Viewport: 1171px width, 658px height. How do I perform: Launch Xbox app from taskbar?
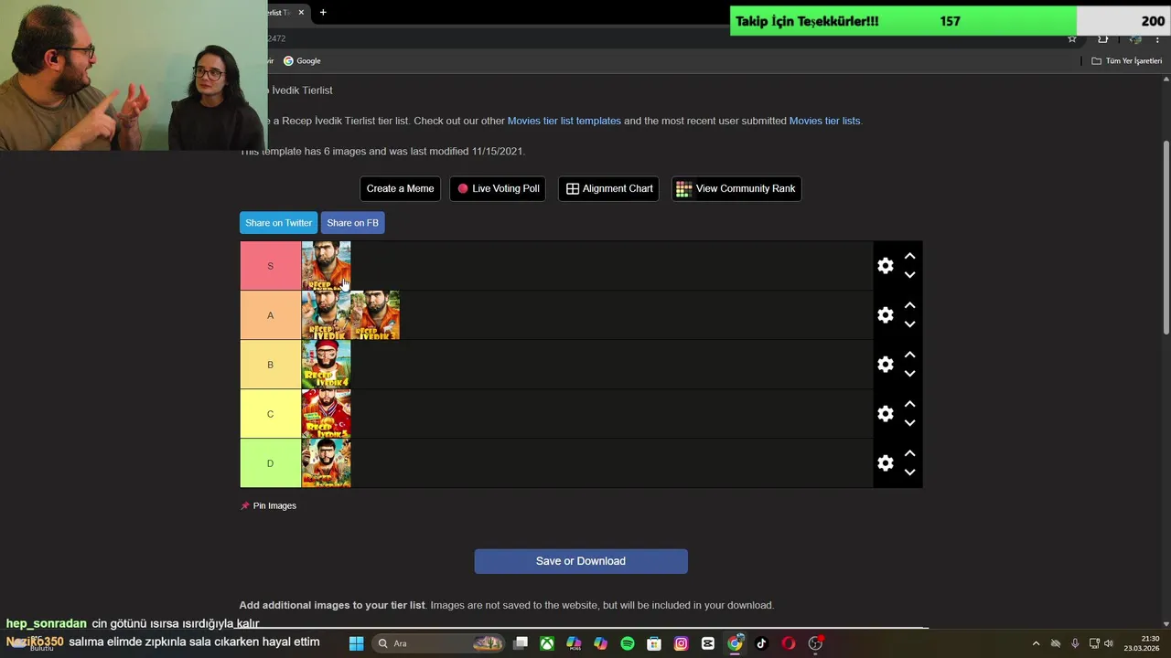(x=547, y=643)
